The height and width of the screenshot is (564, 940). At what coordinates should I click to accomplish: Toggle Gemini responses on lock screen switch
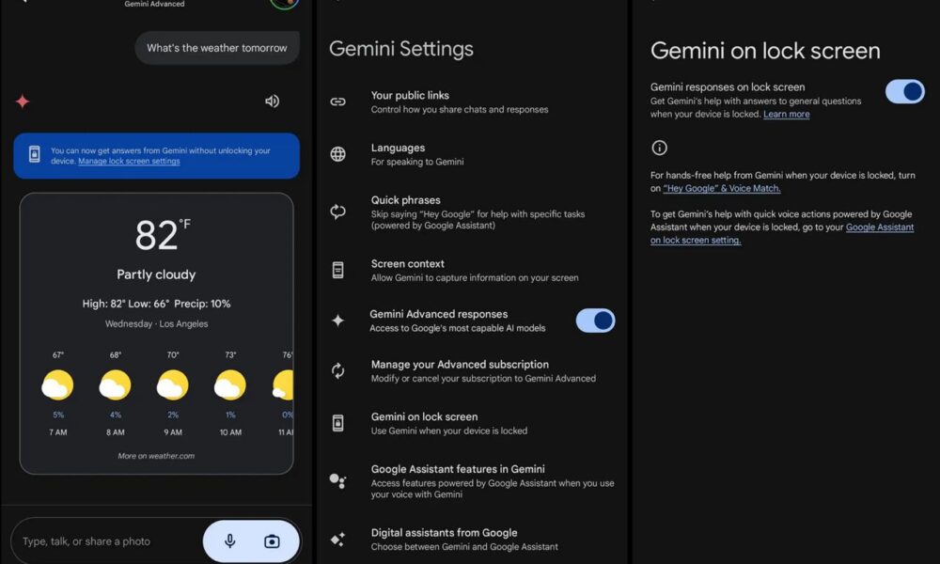point(905,92)
